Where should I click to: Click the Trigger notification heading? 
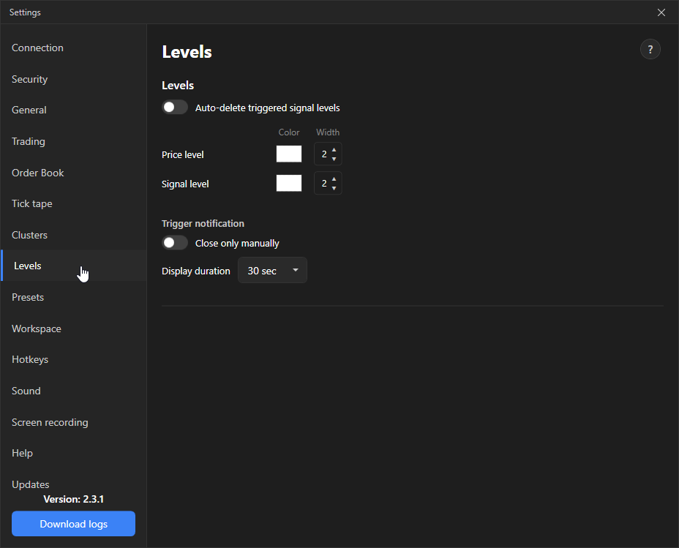[x=203, y=223]
